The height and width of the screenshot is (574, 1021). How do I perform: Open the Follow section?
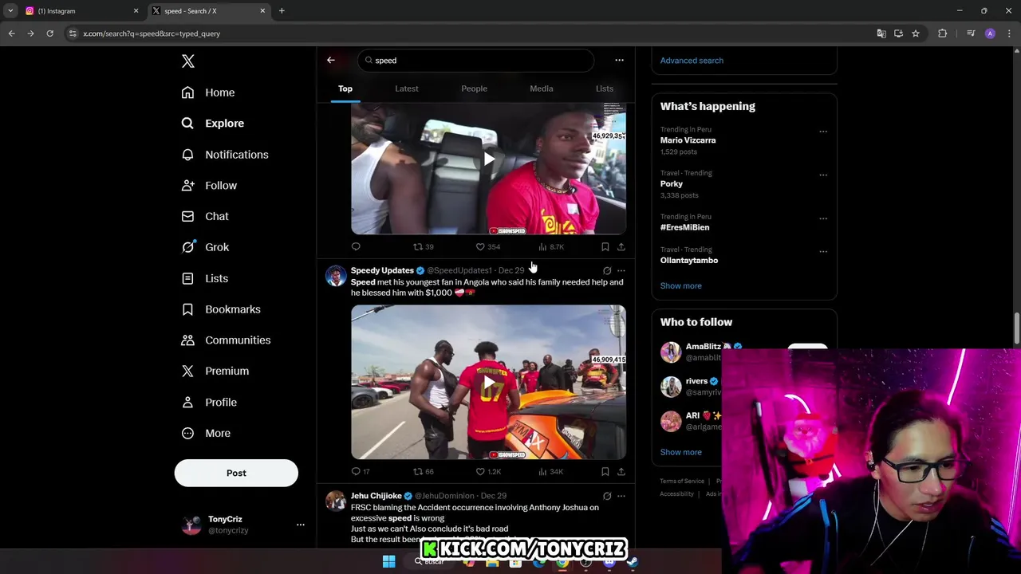tap(209, 186)
